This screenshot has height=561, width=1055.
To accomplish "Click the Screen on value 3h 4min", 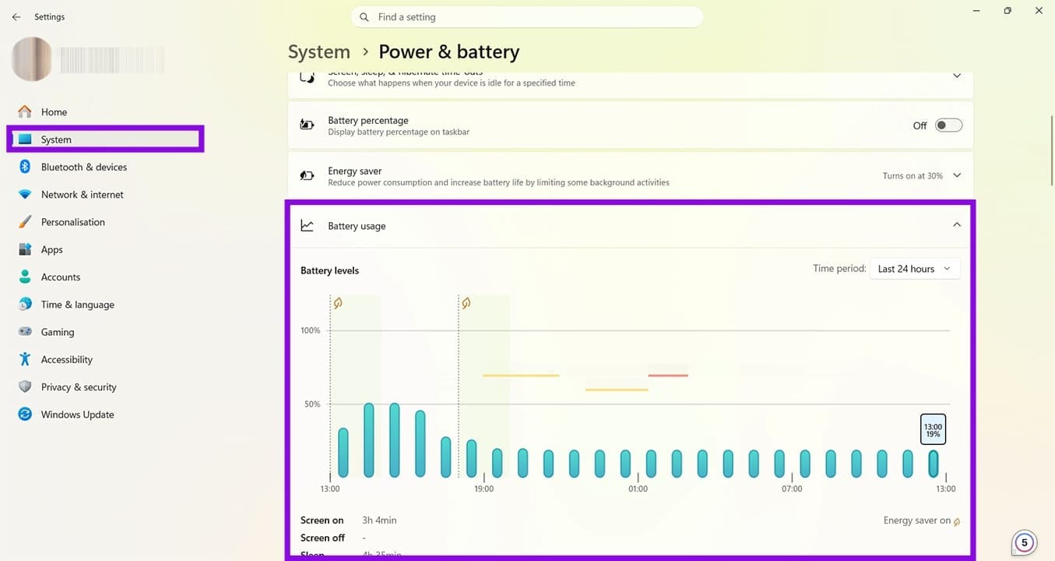I will pyautogui.click(x=379, y=520).
